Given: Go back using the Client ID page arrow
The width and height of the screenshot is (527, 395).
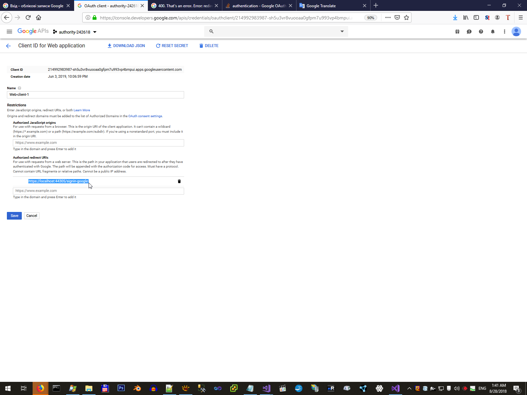Looking at the screenshot, I should (x=8, y=46).
